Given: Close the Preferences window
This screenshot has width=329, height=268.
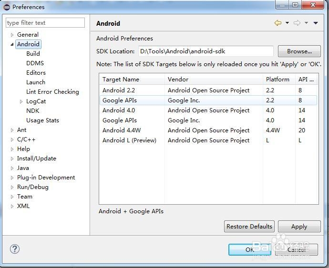Looking at the screenshot, I should point(313,5).
